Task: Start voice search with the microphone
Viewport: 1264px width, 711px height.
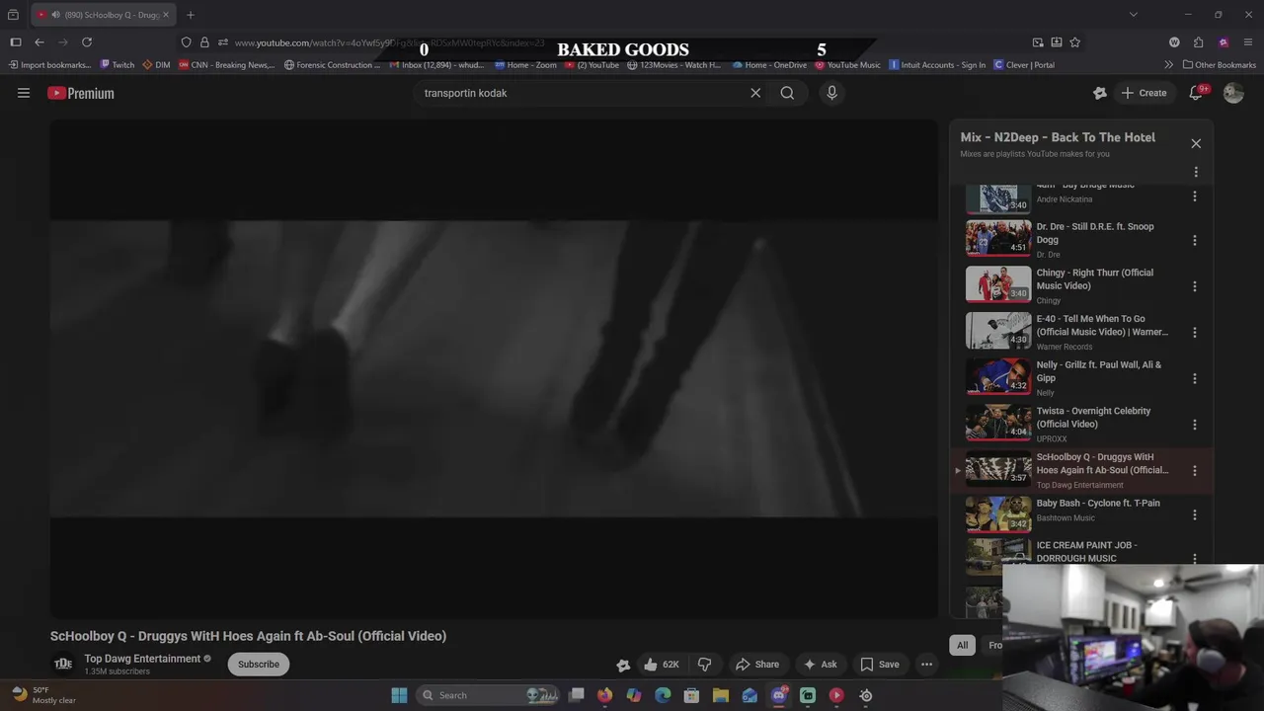Action: coord(831,93)
